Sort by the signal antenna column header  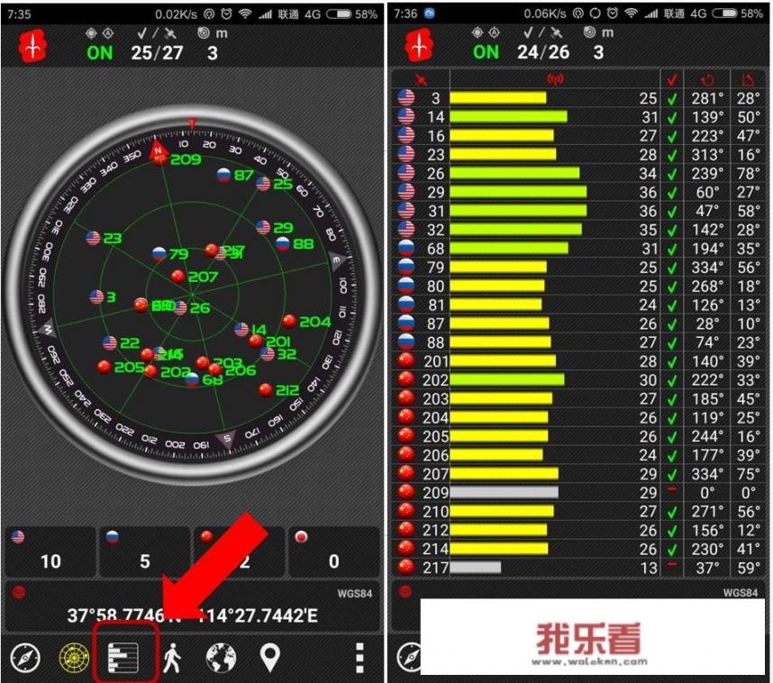point(555,79)
